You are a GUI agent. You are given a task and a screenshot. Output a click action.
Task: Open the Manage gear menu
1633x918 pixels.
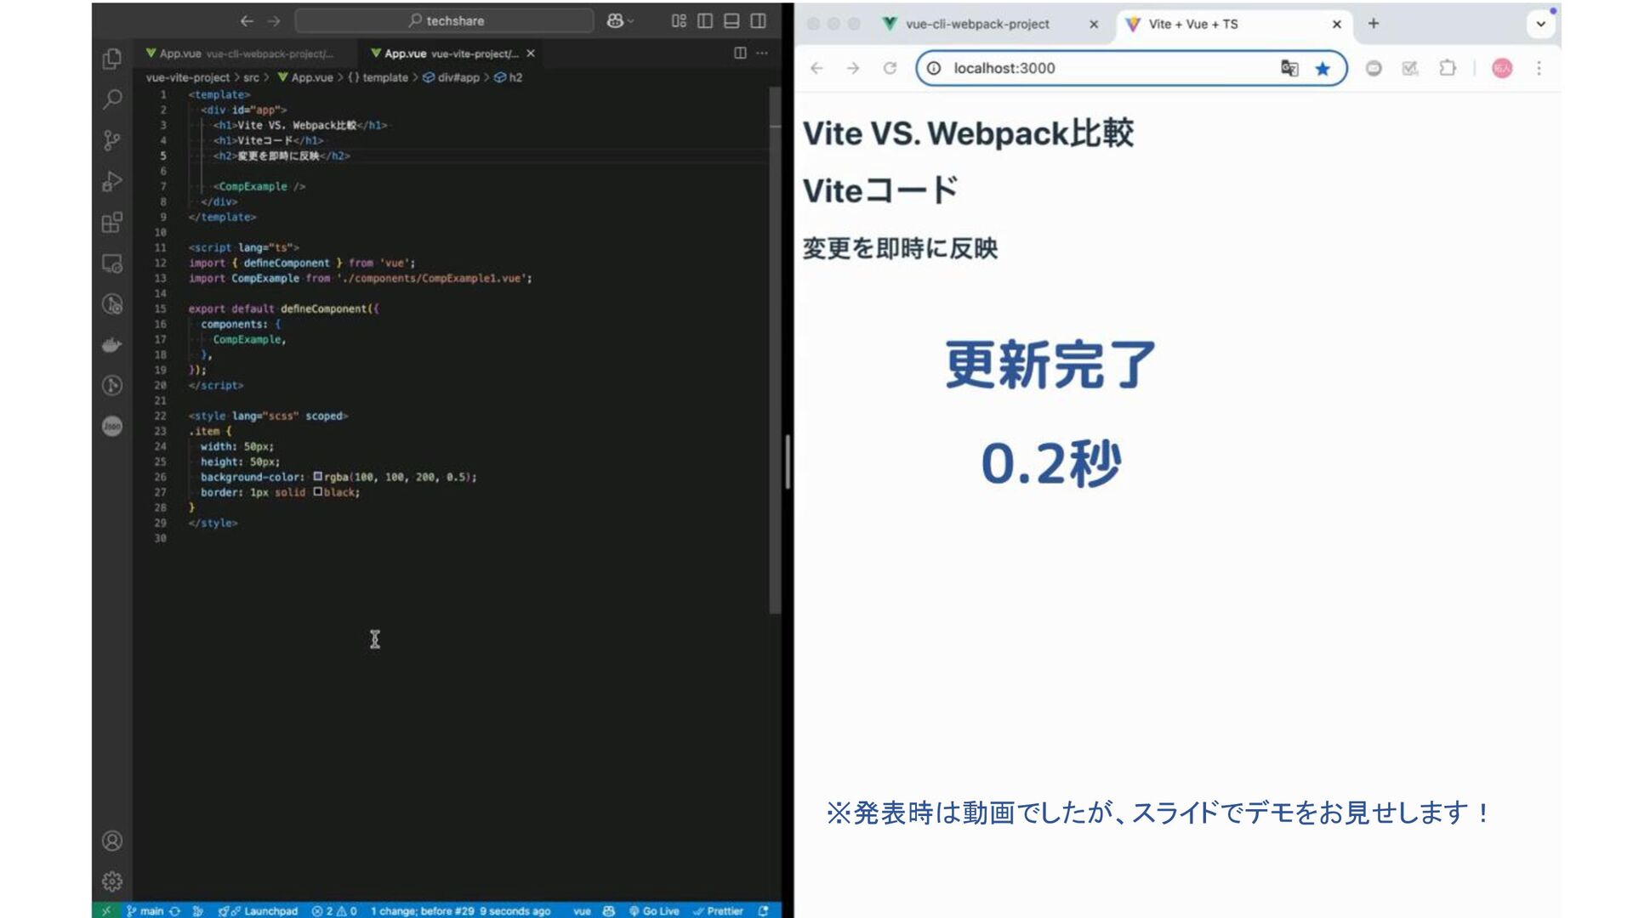[111, 881]
